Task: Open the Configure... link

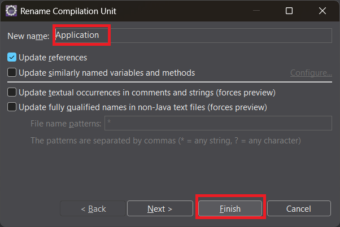Action: click(x=311, y=73)
